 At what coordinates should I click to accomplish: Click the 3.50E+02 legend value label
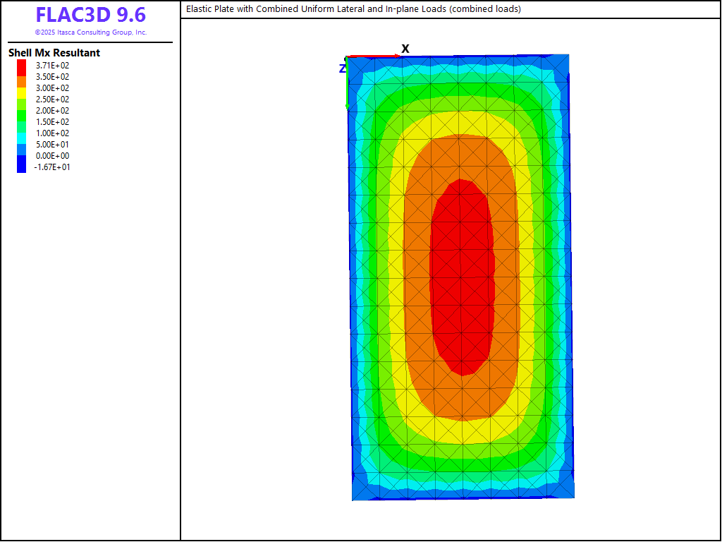point(52,77)
